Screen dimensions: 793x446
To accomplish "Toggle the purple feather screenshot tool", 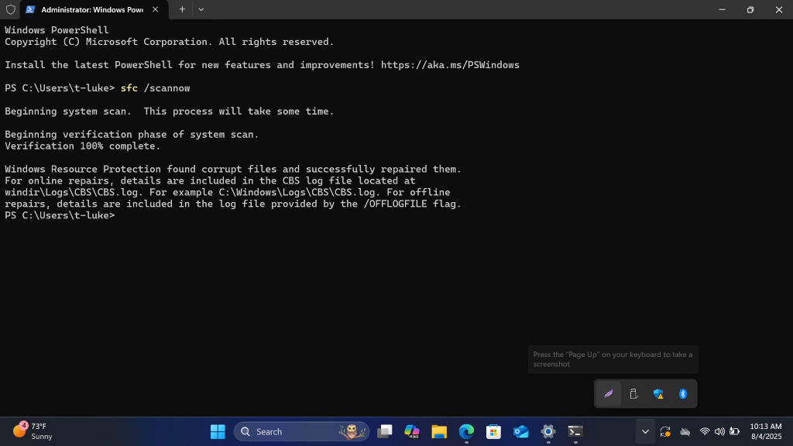I will click(609, 393).
